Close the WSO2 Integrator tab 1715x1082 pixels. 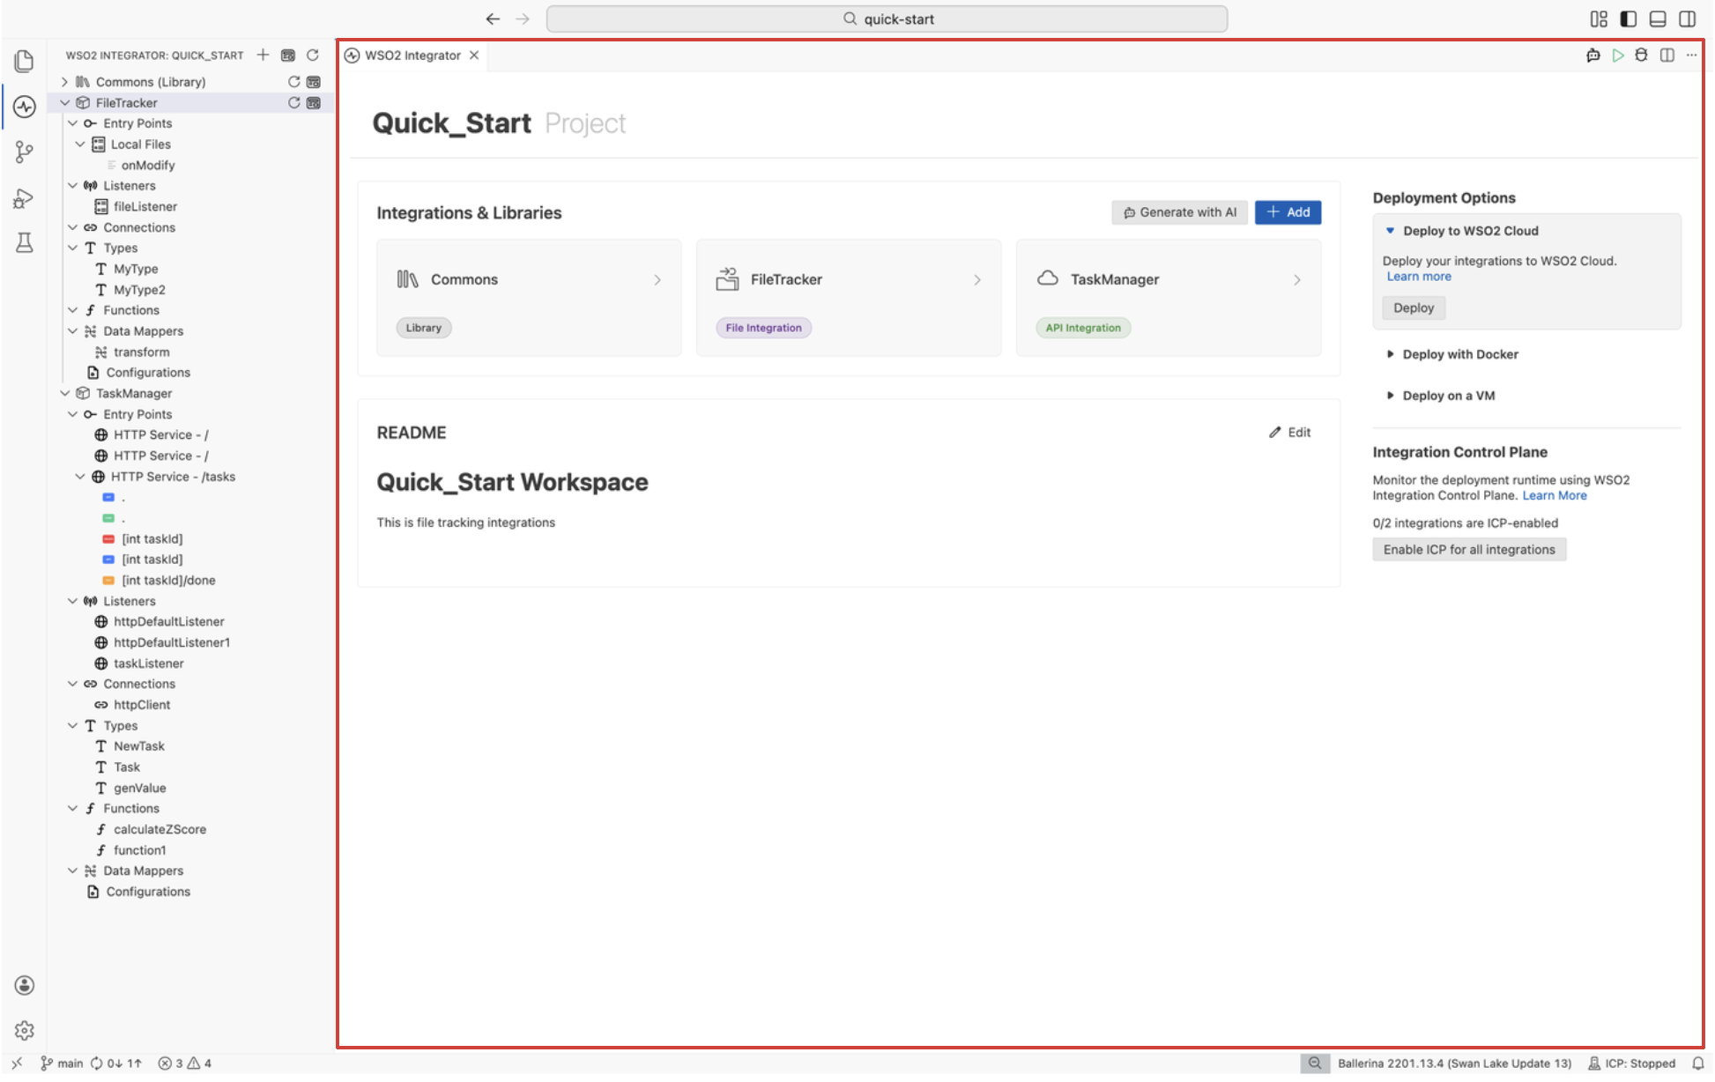tap(474, 55)
